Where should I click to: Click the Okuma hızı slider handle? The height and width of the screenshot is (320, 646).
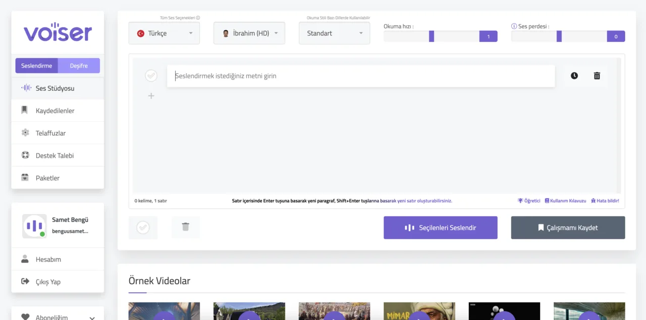click(x=432, y=36)
